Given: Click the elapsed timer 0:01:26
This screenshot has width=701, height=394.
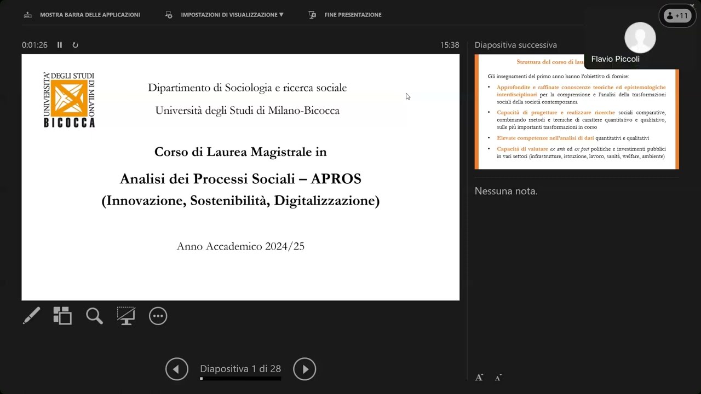Looking at the screenshot, I should [35, 45].
